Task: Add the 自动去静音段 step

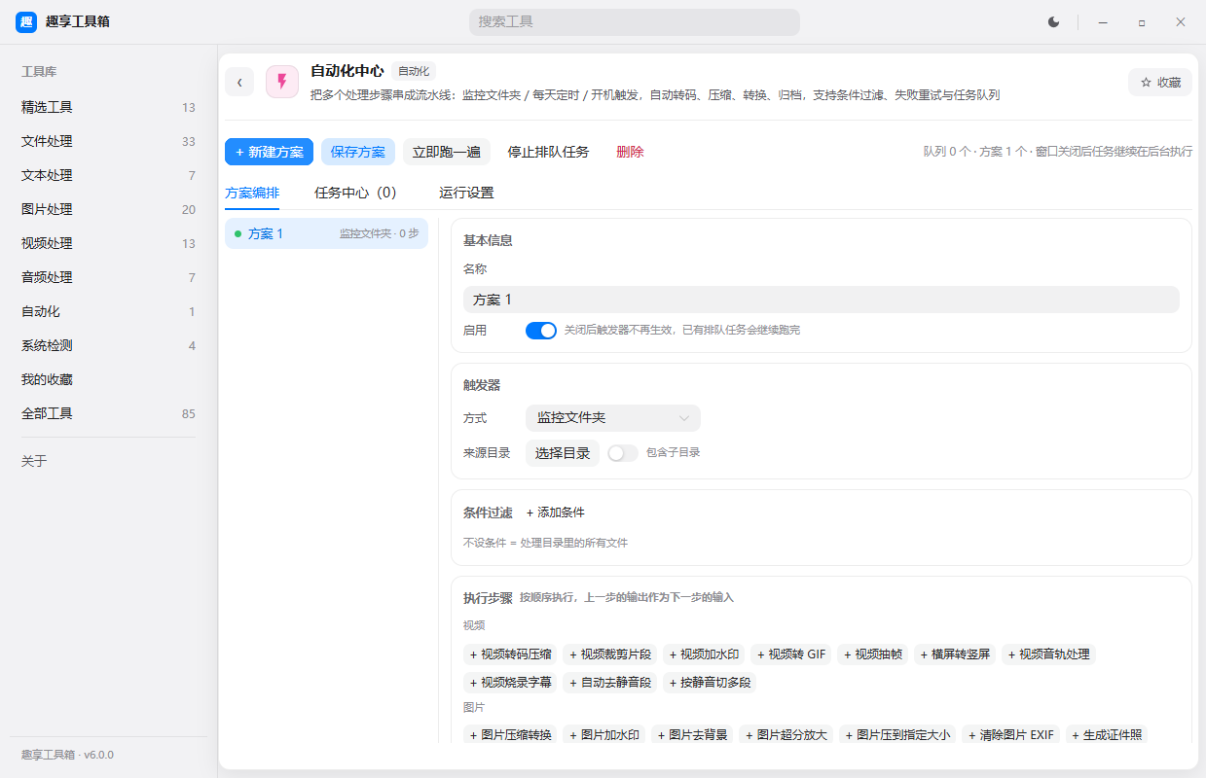Action: 610,683
